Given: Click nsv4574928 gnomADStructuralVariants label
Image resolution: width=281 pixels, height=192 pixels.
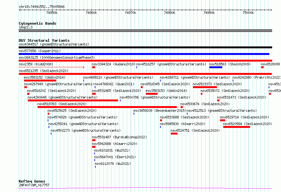Looking at the screenshot, I should click(82, 117).
